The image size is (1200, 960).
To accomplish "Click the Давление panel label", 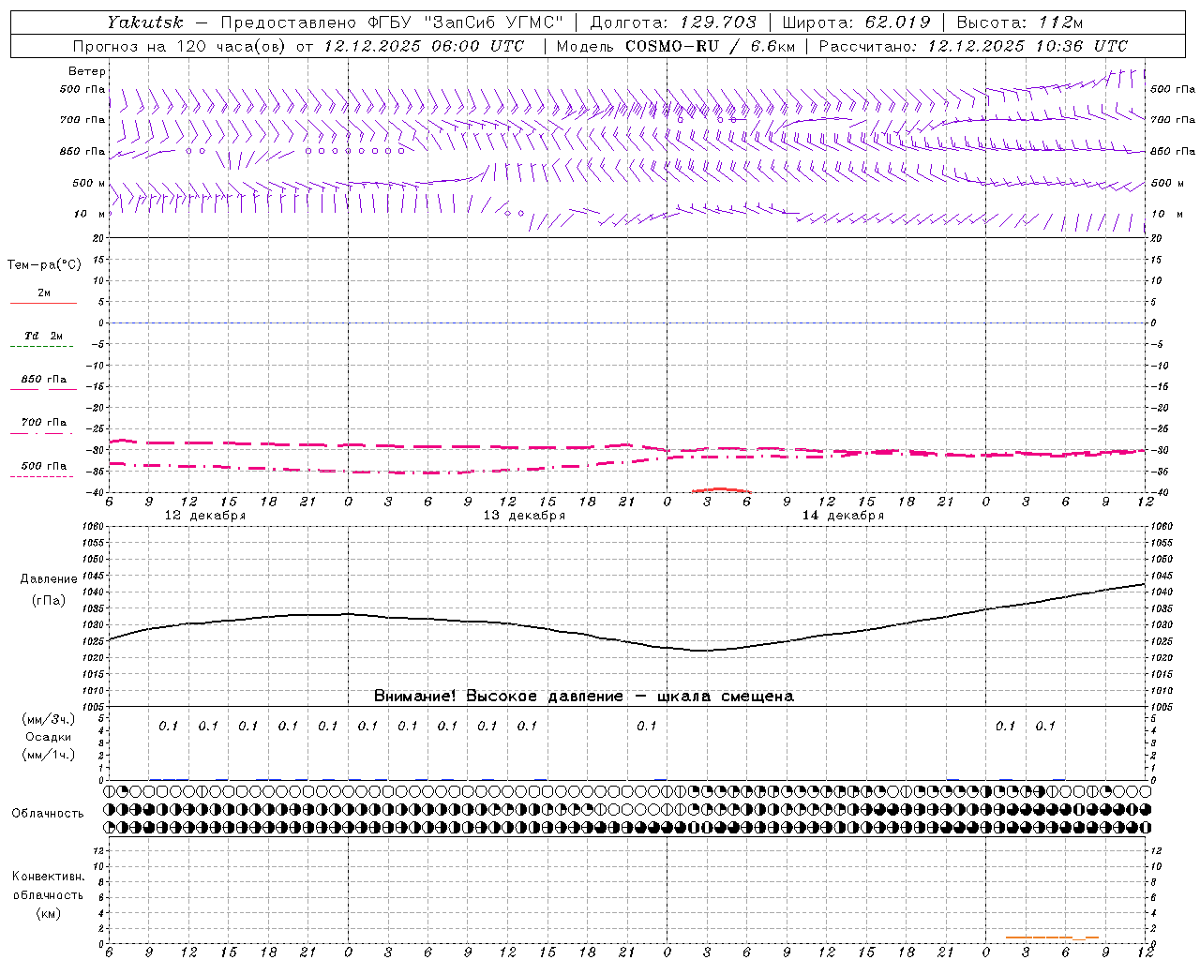I will pyautogui.click(x=49, y=579).
